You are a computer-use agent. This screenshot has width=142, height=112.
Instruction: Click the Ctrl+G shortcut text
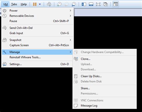point(65,33)
